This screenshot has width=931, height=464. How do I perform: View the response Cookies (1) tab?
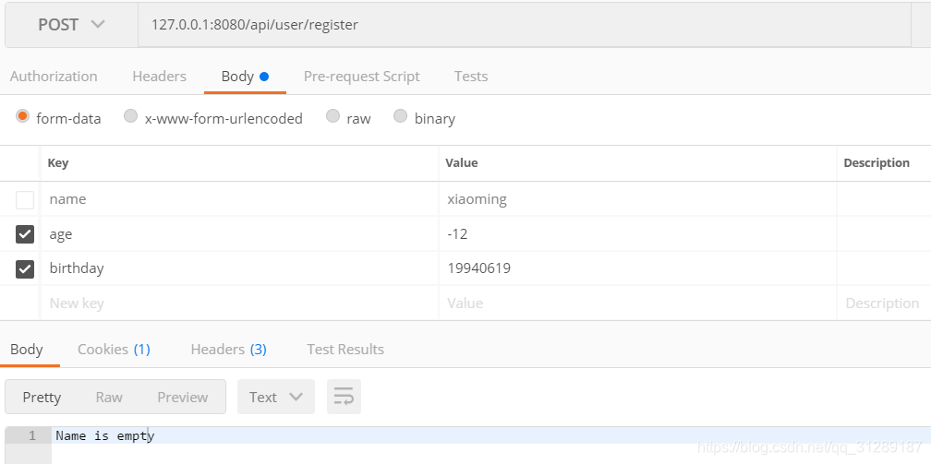[114, 350]
